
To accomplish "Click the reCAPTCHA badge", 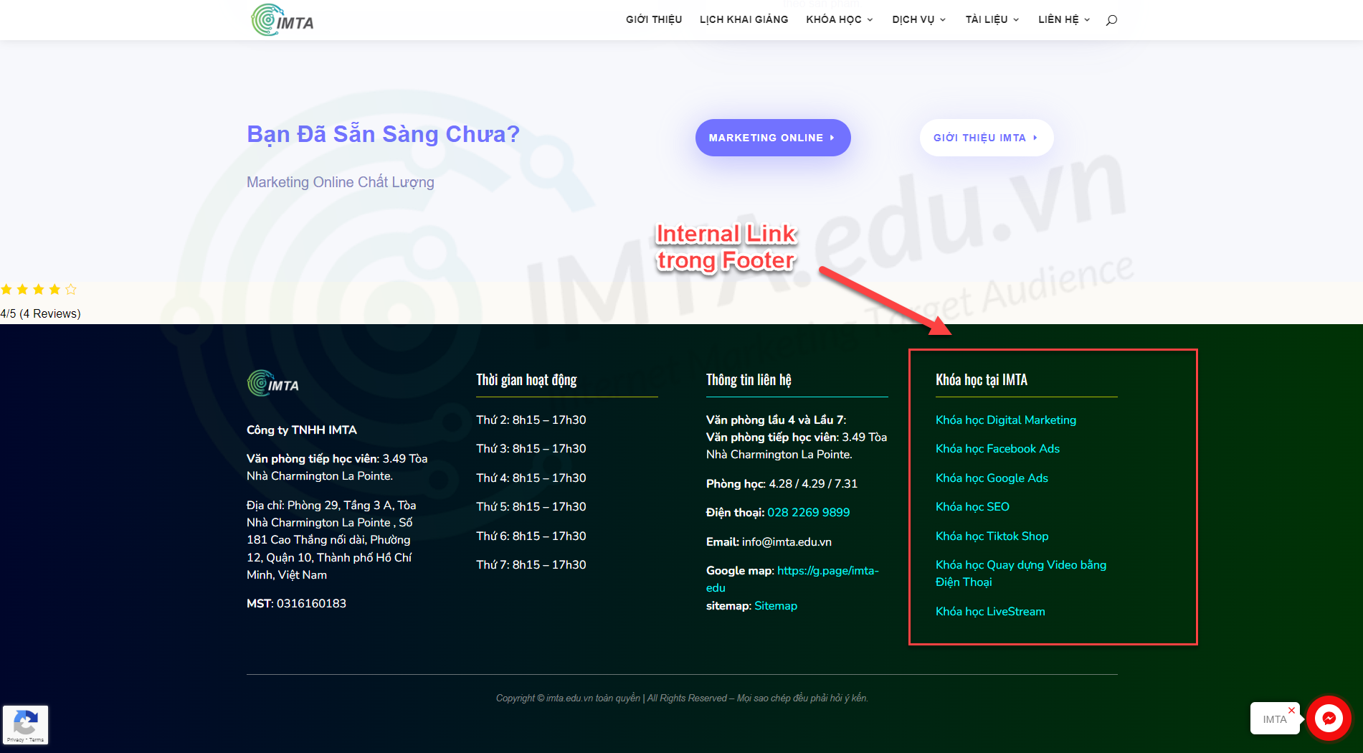I will [25, 724].
